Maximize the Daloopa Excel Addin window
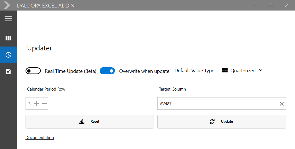The image size is (295, 149). pos(271,5)
